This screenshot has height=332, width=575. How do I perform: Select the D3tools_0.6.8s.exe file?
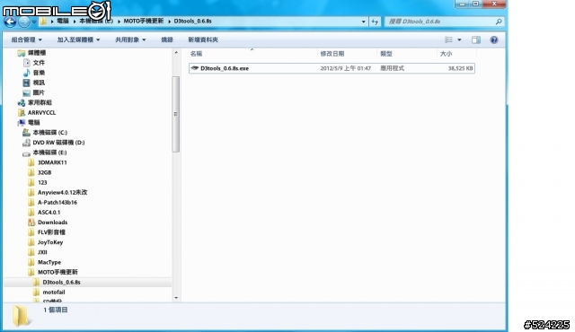point(332,68)
